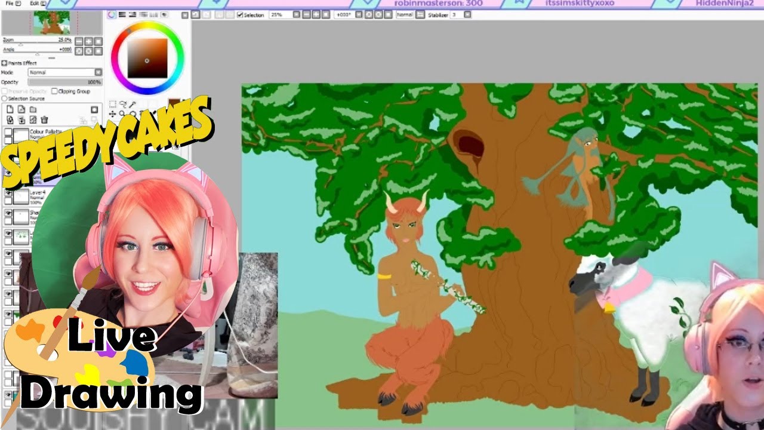Create a new linework layer

(x=21, y=109)
